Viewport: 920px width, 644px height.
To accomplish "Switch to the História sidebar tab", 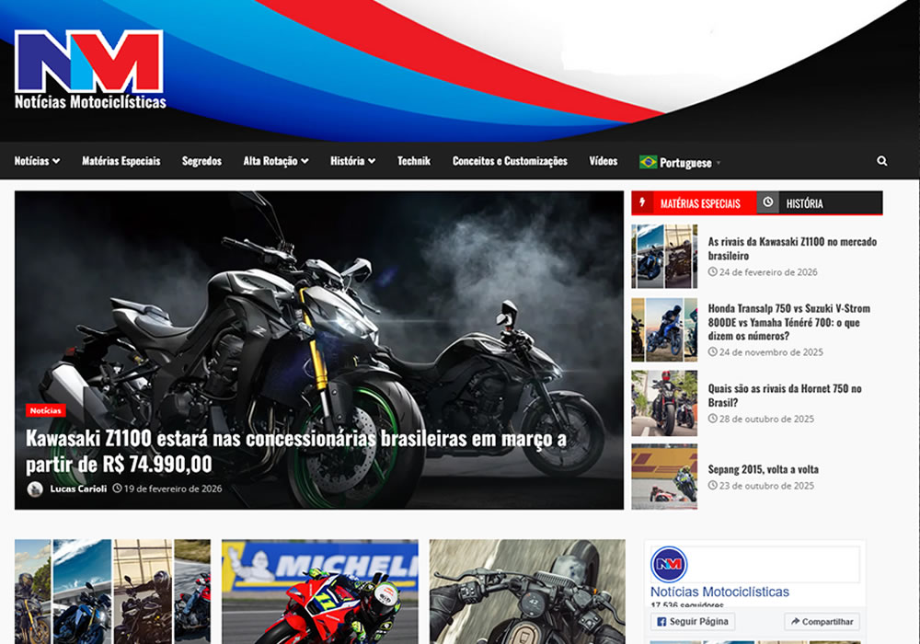I will (804, 203).
